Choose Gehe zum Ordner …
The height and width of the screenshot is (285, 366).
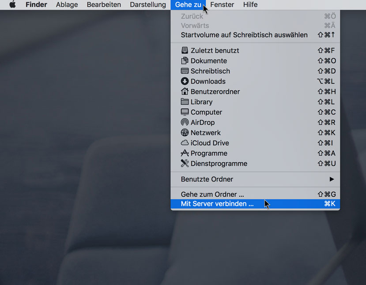pyautogui.click(x=255, y=194)
